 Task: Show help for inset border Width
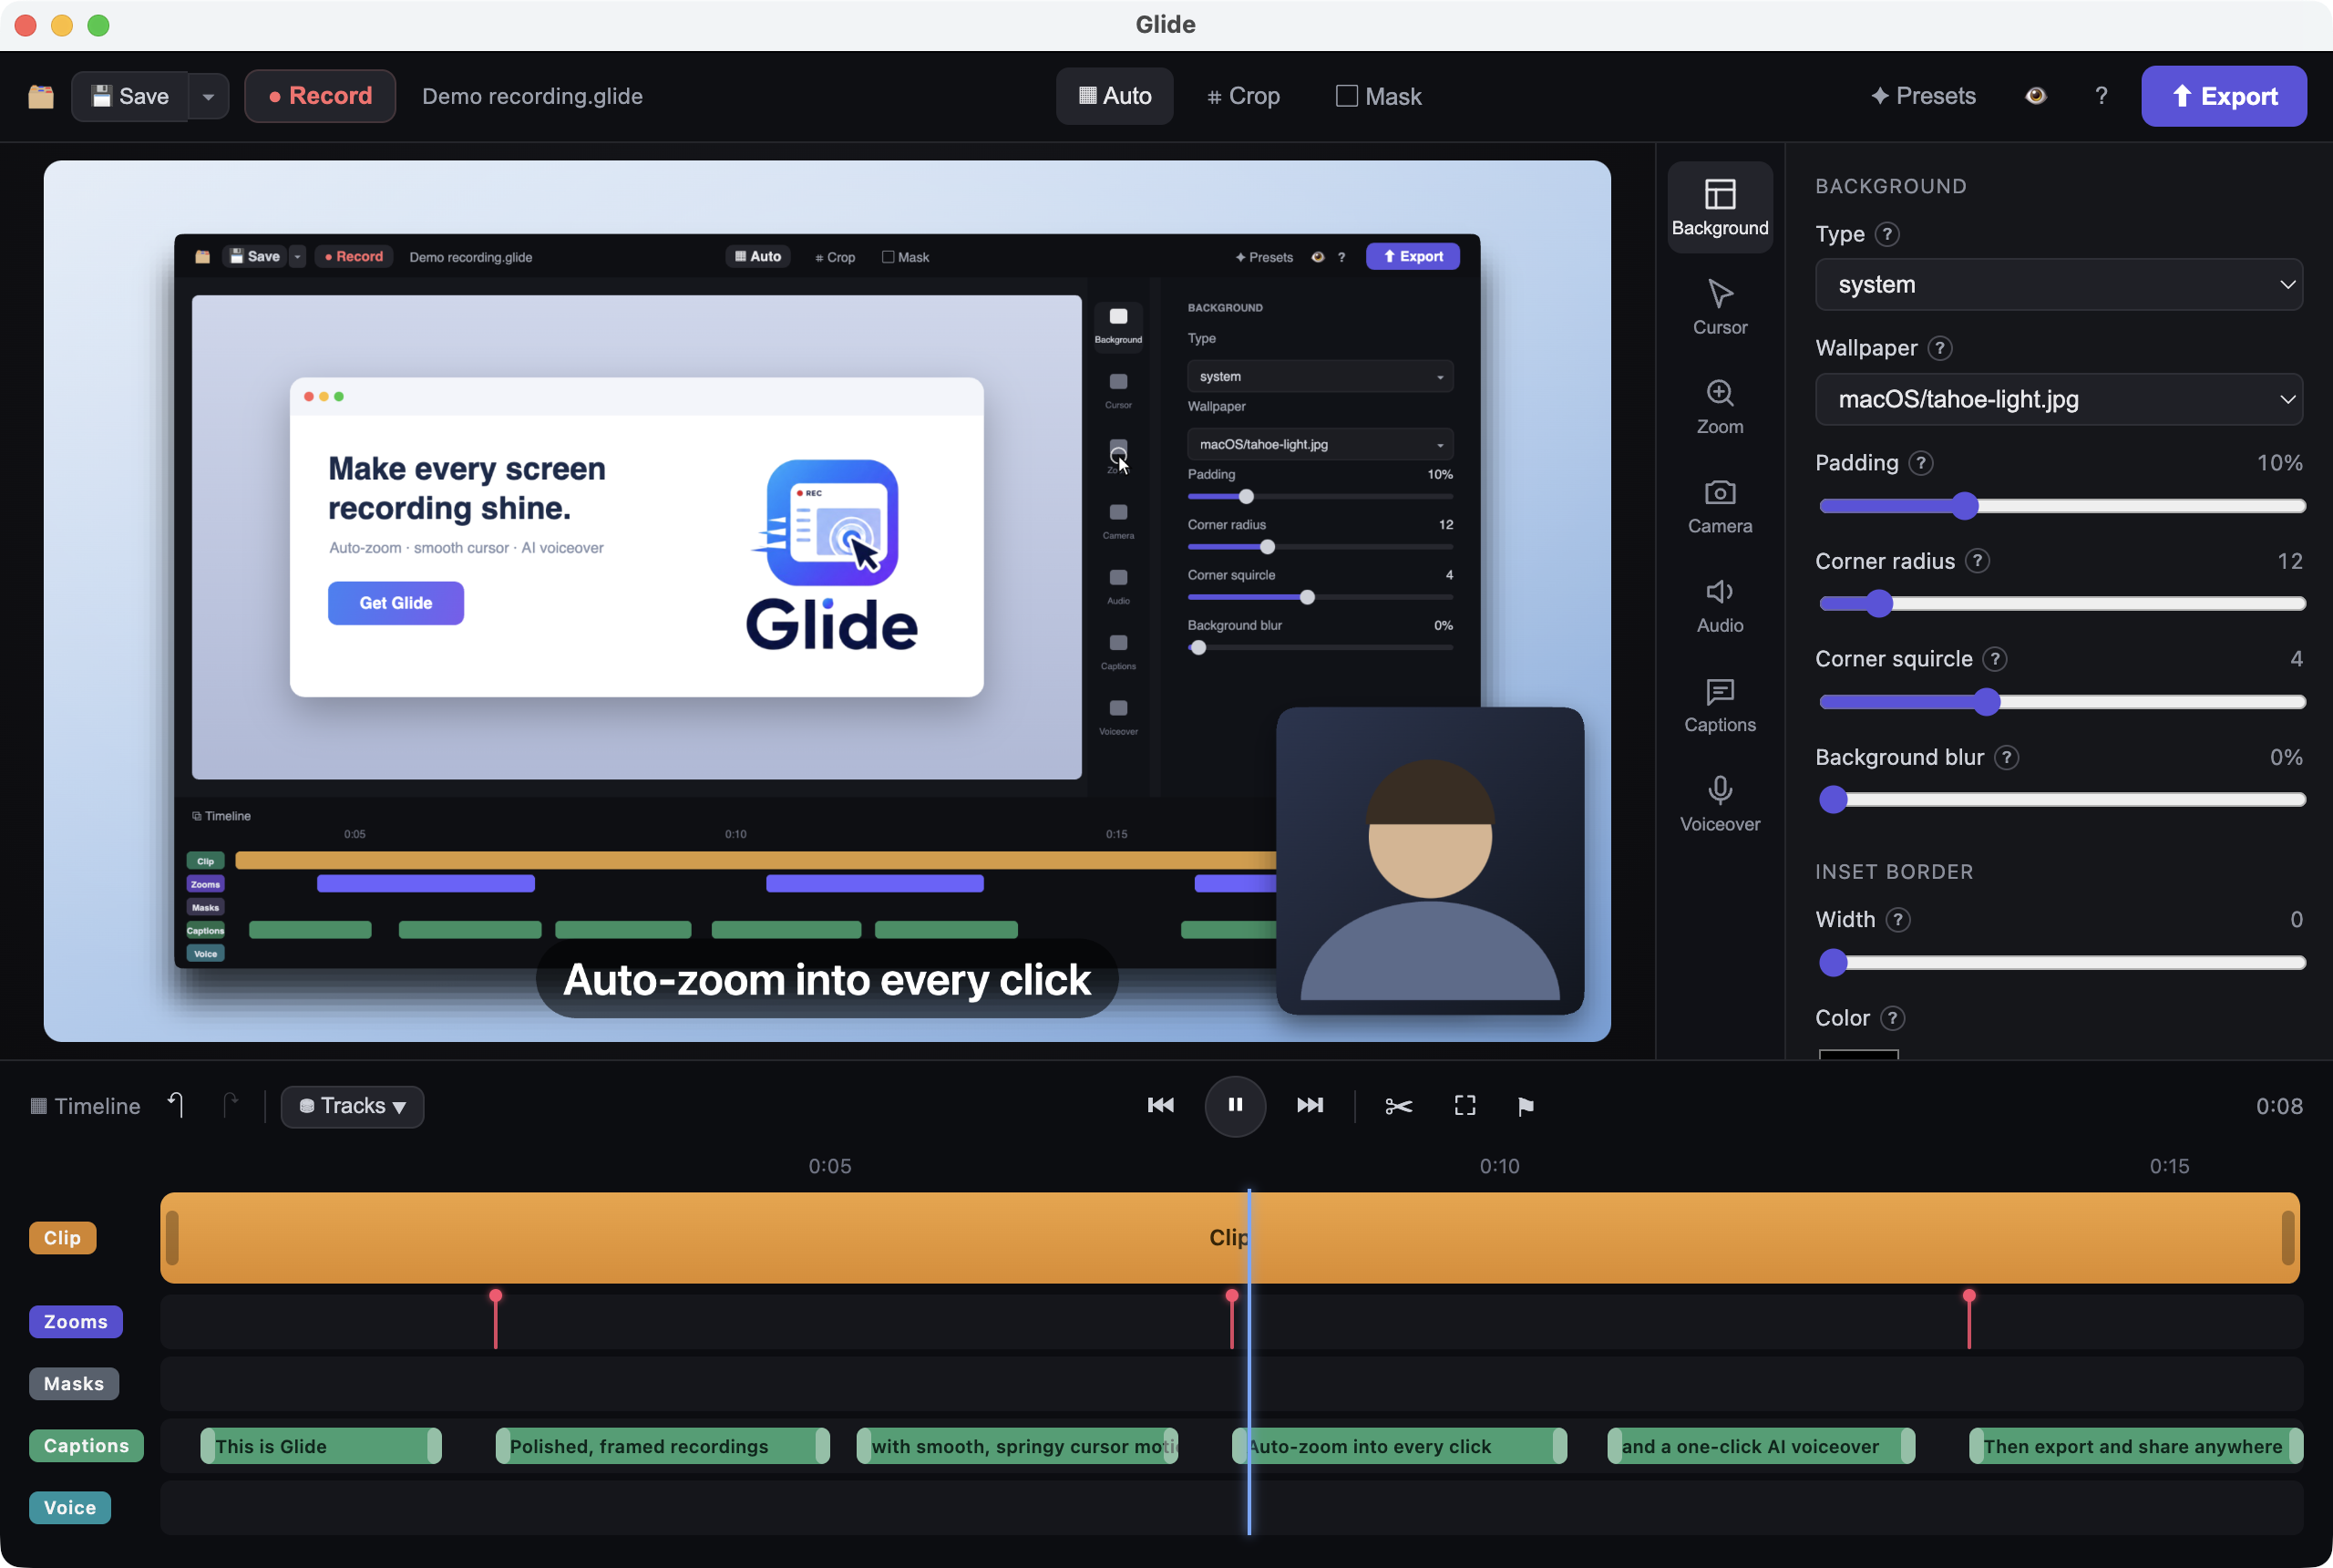1897,919
